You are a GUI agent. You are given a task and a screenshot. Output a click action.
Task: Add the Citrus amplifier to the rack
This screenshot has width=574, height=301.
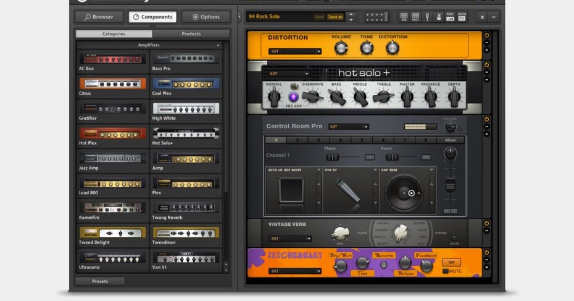(x=112, y=87)
